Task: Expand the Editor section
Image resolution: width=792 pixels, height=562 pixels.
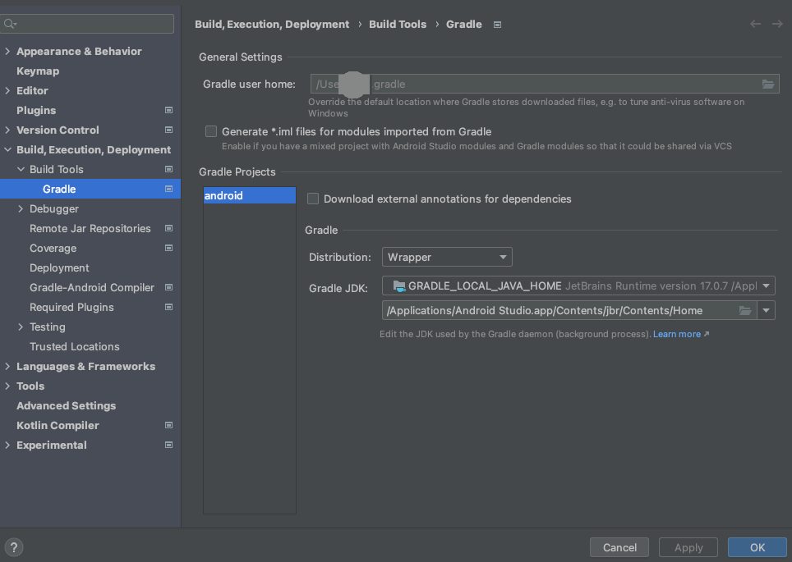Action: click(x=7, y=90)
